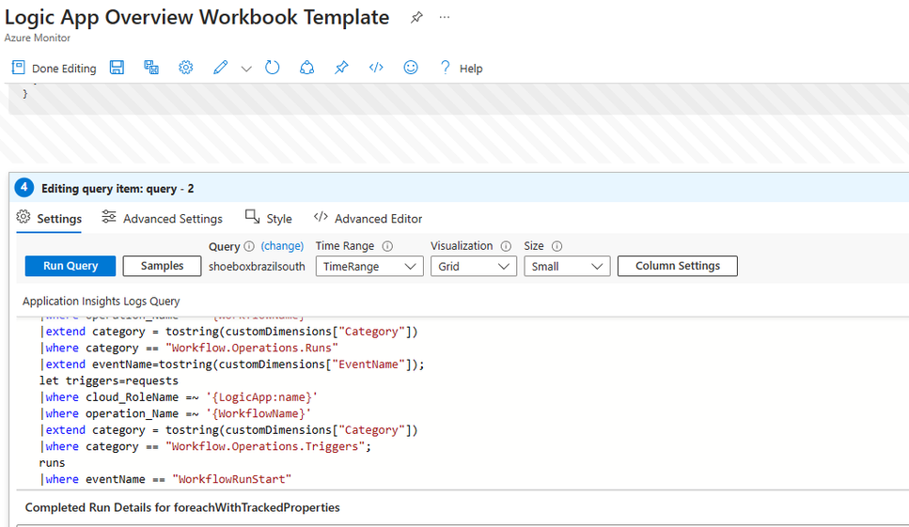Switch to the Style tab
Viewport: 909px width, 527px height.
269,218
